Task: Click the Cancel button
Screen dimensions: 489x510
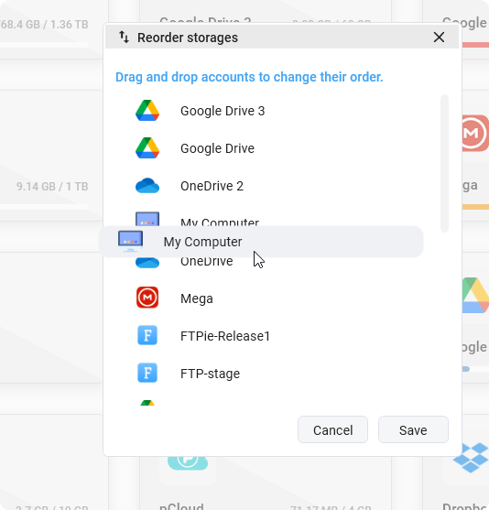Action: pyautogui.click(x=332, y=429)
